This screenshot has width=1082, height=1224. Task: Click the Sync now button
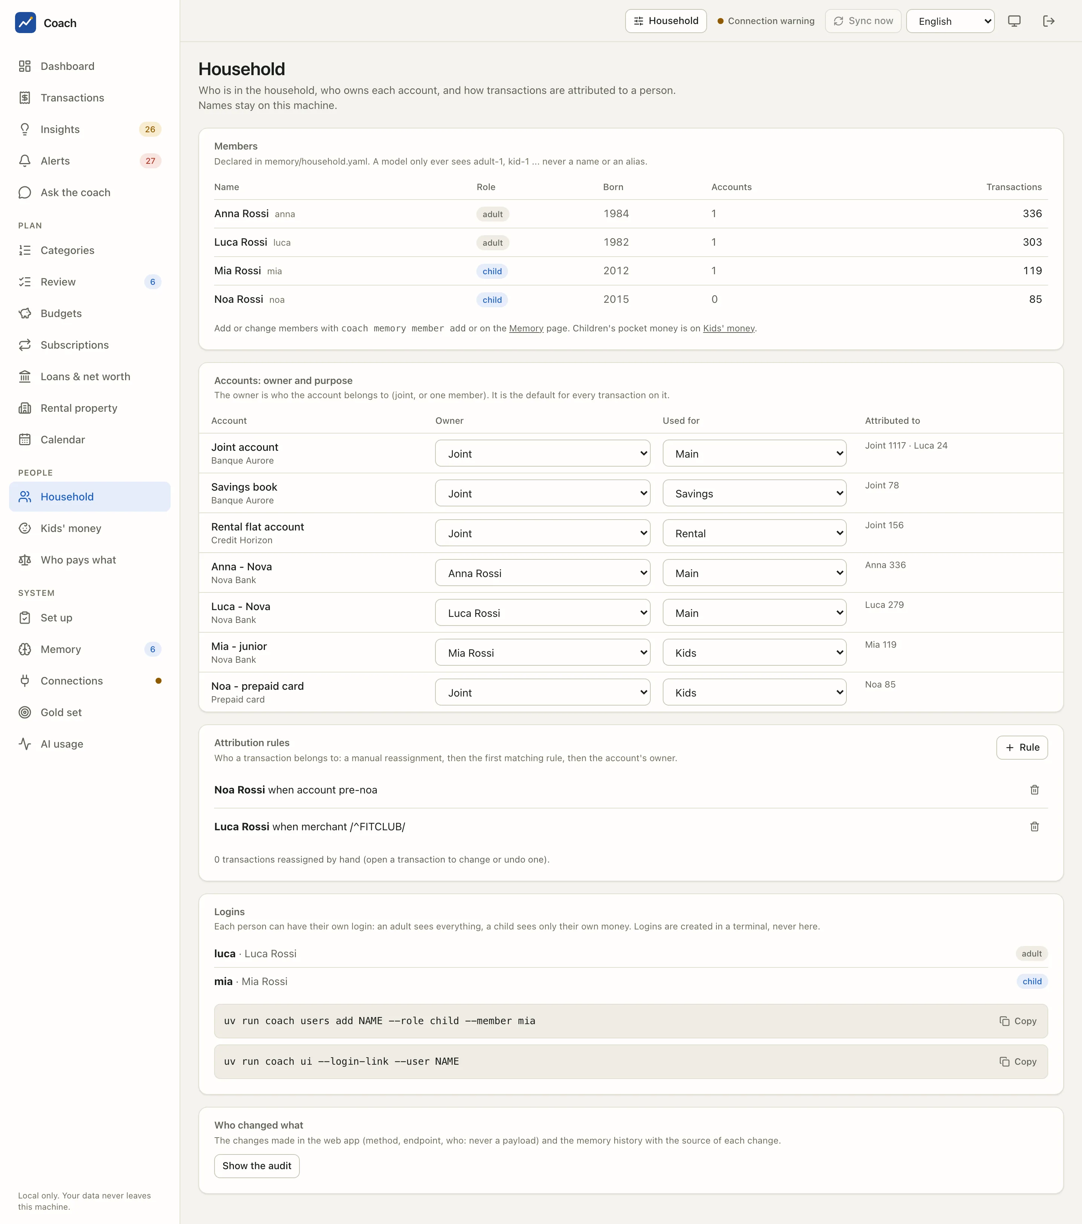(863, 21)
